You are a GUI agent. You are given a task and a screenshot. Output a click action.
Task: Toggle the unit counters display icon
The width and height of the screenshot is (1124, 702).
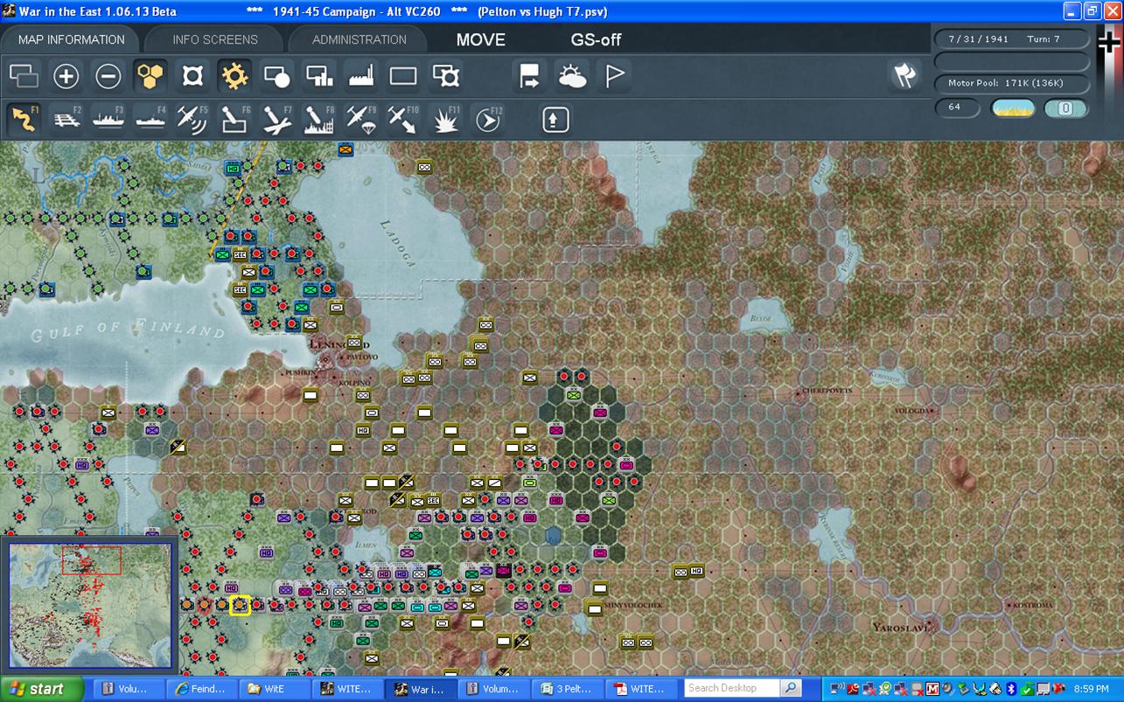192,77
